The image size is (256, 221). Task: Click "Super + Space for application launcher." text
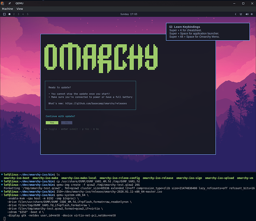[194, 34]
